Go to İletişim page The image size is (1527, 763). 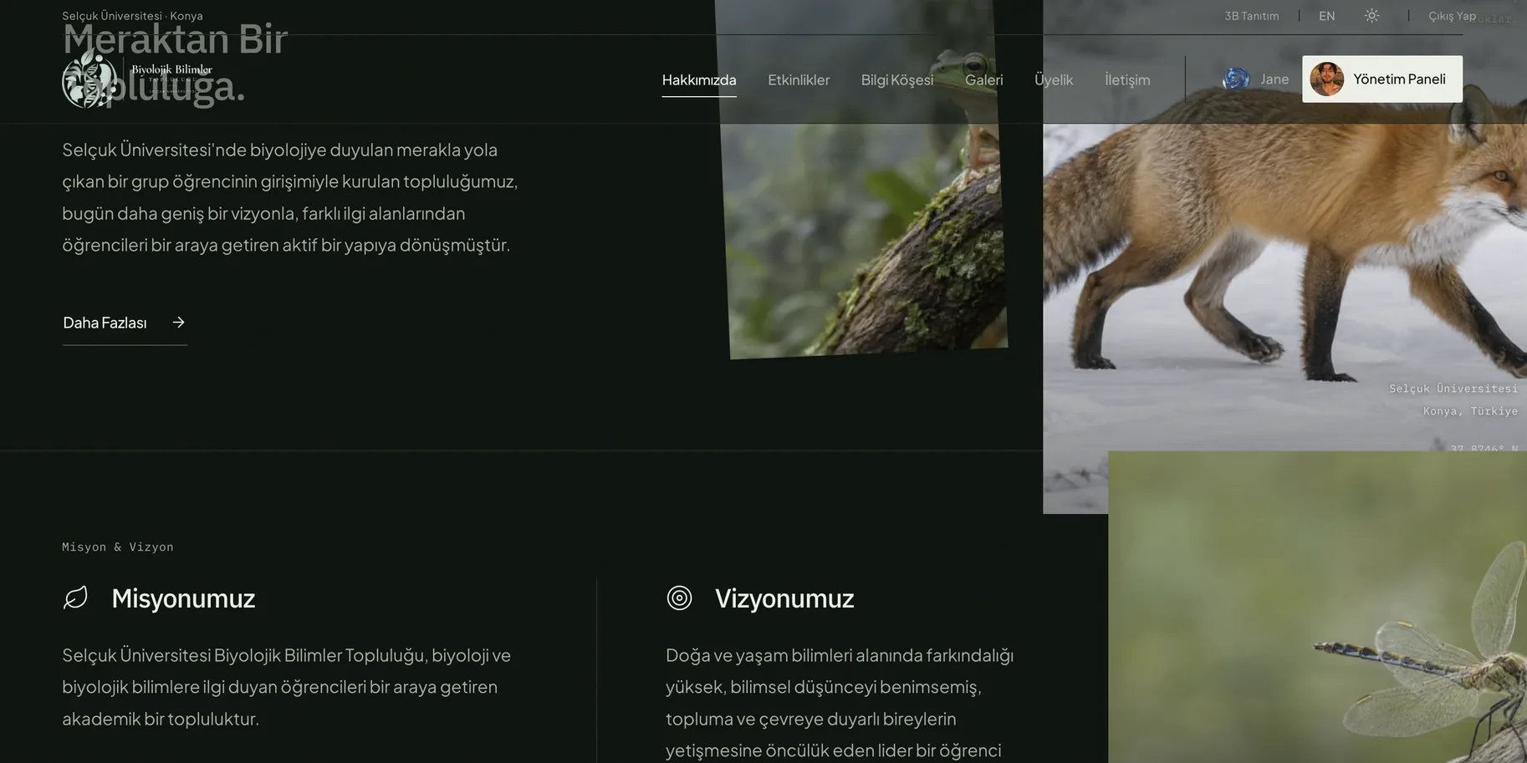tap(1127, 80)
